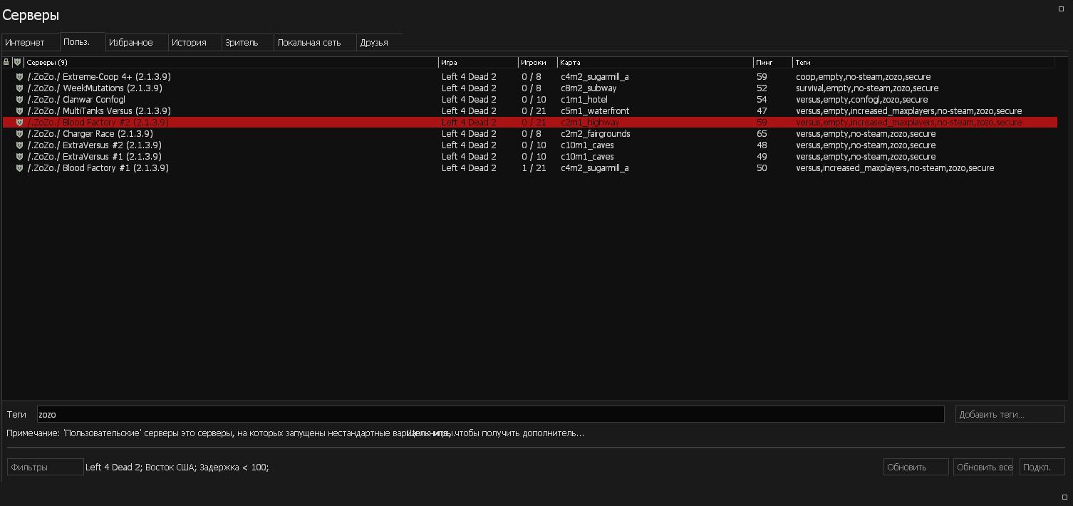Click map name c1m1_hotel
Image resolution: width=1073 pixels, height=506 pixels.
click(584, 100)
